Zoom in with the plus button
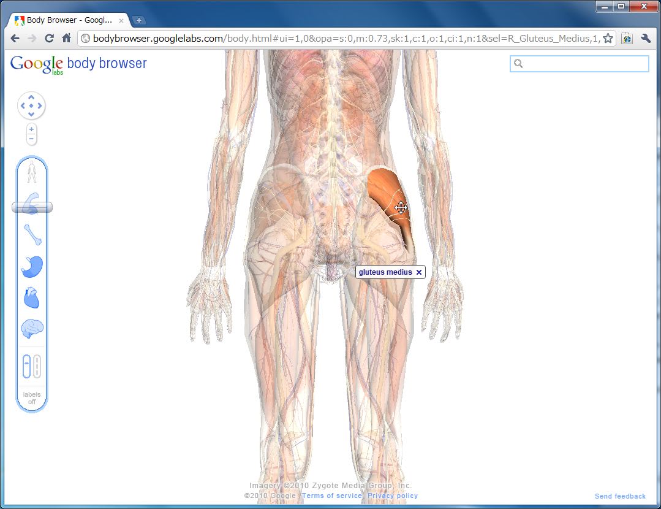This screenshot has height=509, width=661. click(x=32, y=129)
